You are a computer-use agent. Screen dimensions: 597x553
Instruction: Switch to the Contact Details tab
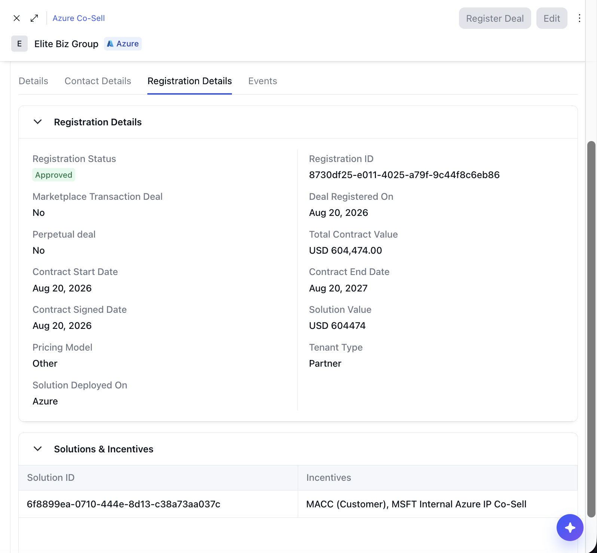pos(98,81)
